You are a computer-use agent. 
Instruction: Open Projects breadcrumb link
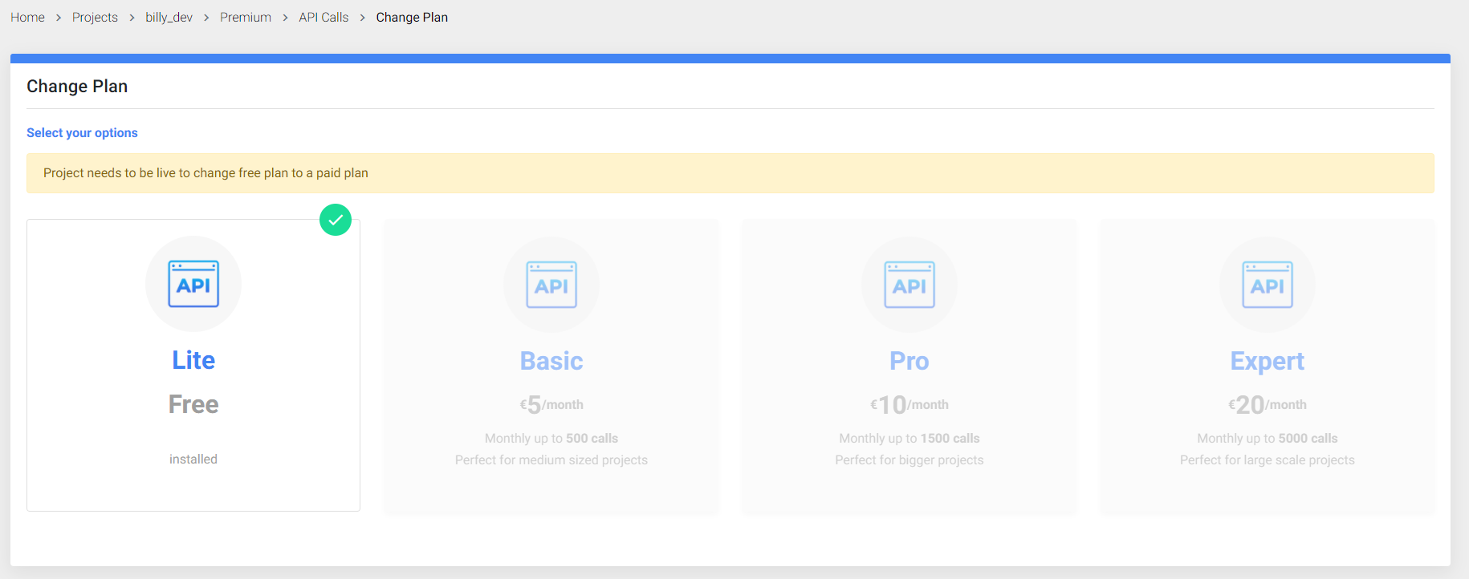(95, 18)
